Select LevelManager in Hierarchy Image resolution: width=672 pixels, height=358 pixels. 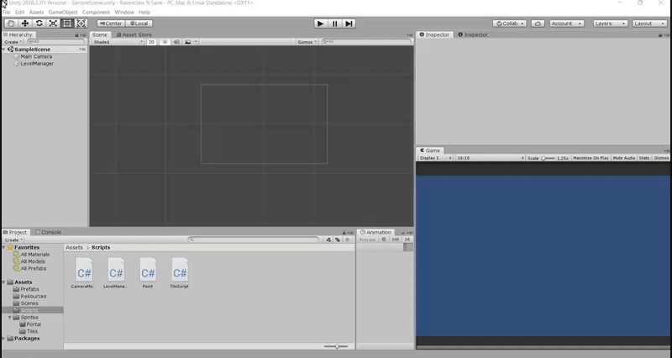tap(37, 64)
